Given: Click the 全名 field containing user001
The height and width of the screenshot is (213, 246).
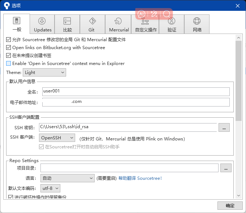Looking at the screenshot, I should 136,92.
